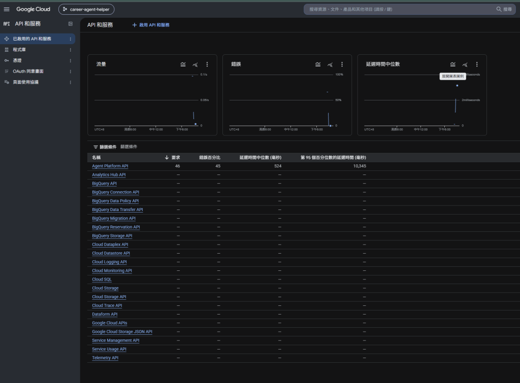Image resolution: width=520 pixels, height=383 pixels.
Task: Click three-dot menu beside 憑證
Action: (x=70, y=61)
